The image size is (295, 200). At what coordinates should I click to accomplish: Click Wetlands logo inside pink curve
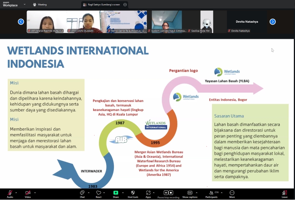coord(186,97)
